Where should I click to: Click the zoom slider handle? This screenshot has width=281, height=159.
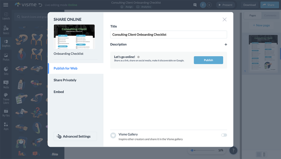coord(193,150)
